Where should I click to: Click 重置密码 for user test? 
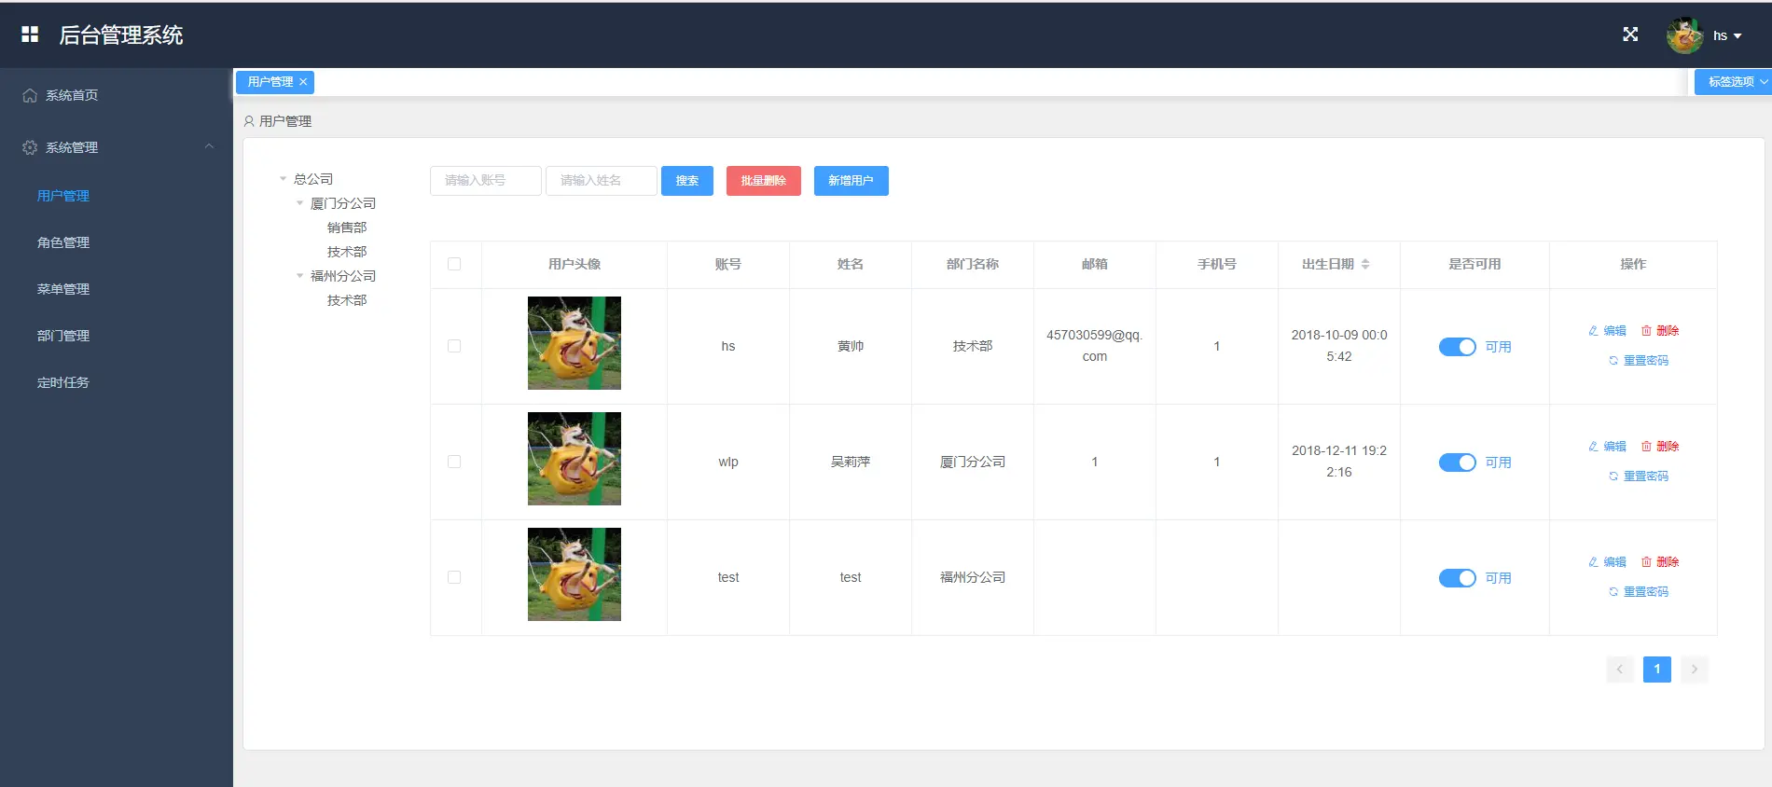pos(1639,592)
